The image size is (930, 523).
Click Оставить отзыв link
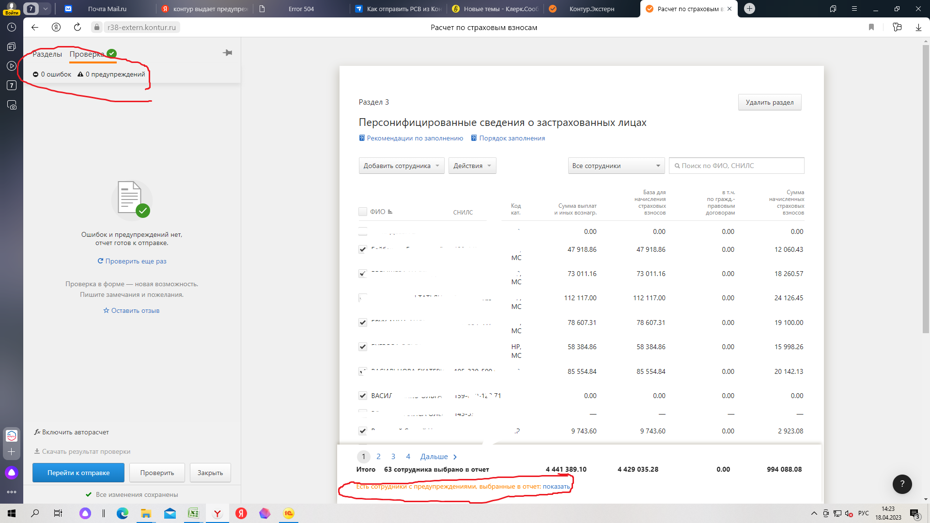click(x=131, y=310)
